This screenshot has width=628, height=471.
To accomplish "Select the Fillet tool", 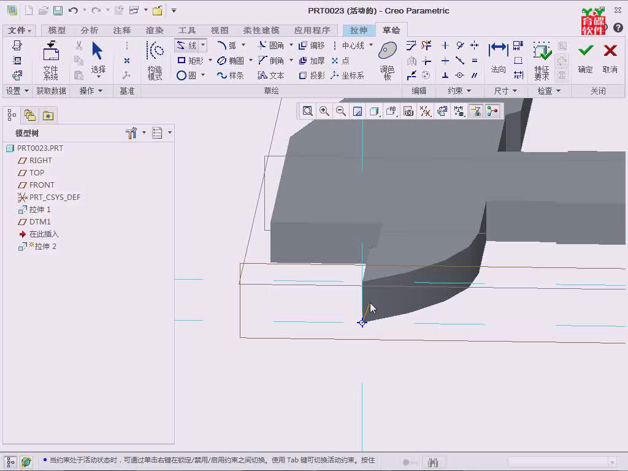I will pyautogui.click(x=271, y=45).
